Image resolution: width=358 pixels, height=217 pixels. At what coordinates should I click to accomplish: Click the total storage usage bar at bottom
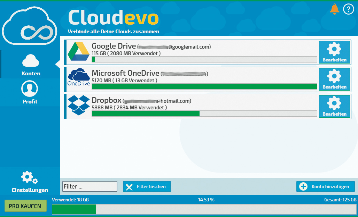click(x=204, y=209)
